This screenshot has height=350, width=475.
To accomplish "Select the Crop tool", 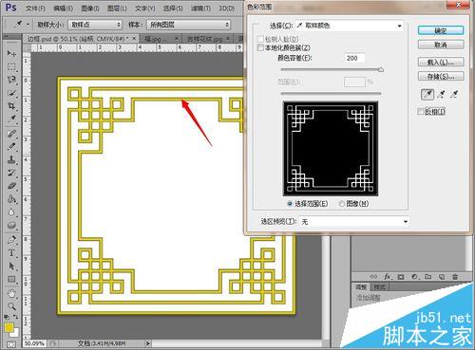I will (x=11, y=106).
